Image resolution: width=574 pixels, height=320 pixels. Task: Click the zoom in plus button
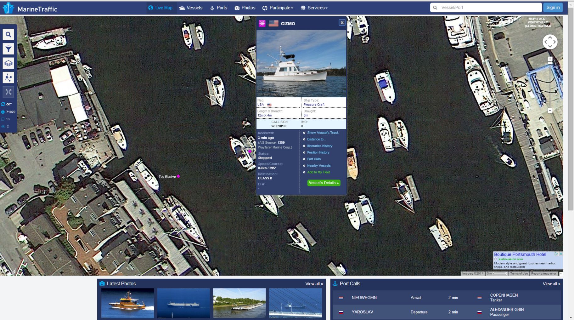pyautogui.click(x=550, y=59)
